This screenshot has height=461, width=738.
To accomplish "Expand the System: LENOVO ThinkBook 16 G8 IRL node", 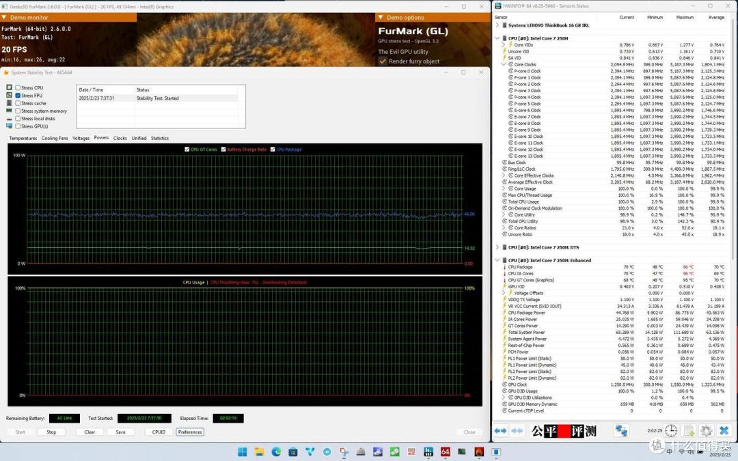I will (x=497, y=25).
